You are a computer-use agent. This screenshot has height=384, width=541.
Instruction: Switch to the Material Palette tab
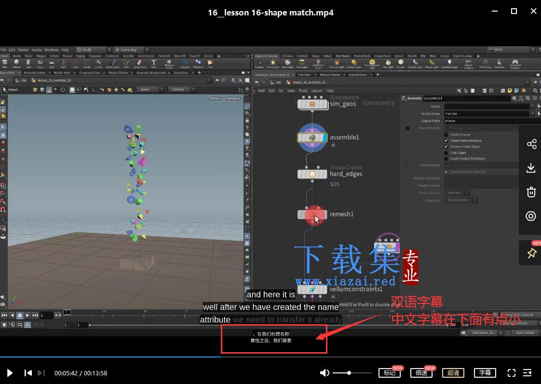330,75
